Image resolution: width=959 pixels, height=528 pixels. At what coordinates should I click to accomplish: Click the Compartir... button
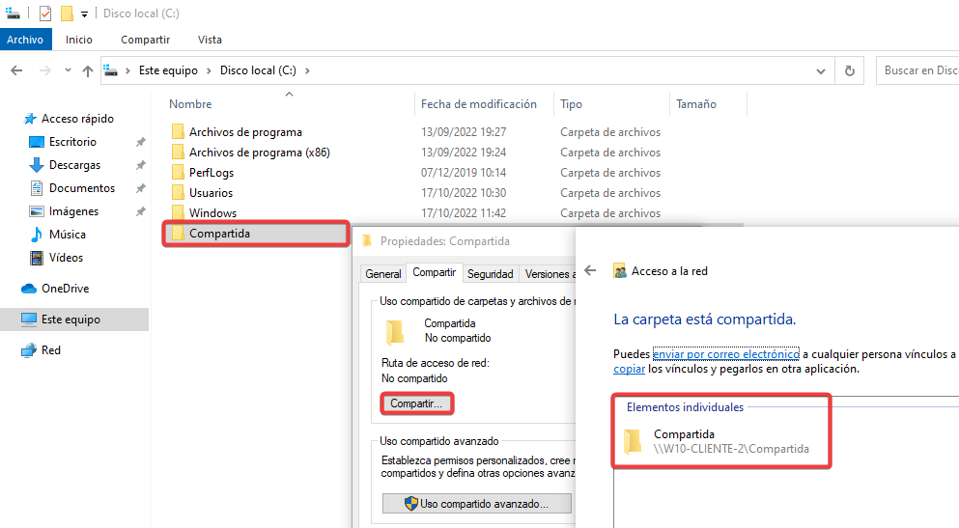(x=416, y=403)
